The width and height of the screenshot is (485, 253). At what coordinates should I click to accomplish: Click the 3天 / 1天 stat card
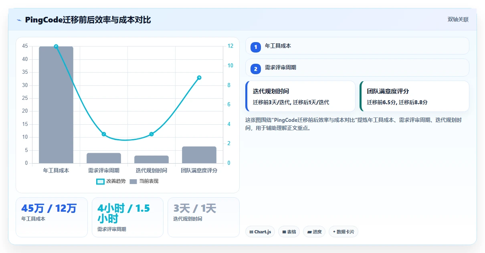tap(204, 217)
